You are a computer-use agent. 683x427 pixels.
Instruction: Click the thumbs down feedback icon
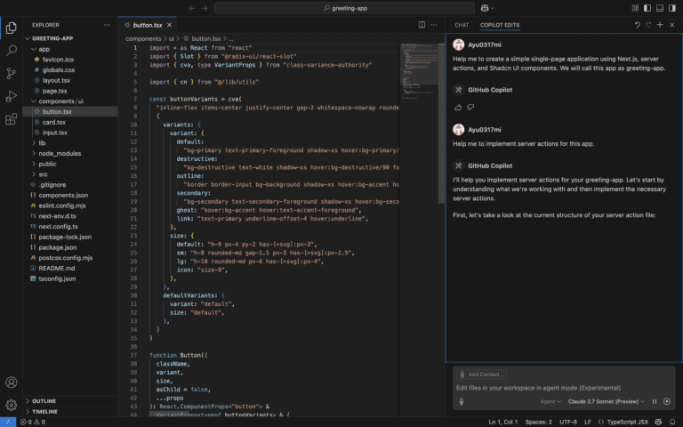pos(470,107)
